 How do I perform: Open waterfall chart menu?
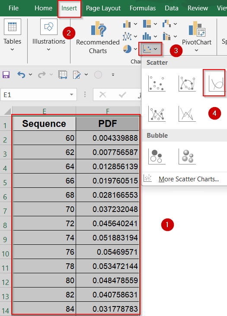pos(169,24)
